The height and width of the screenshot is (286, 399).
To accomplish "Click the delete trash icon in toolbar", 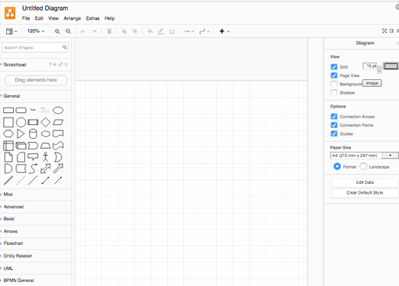I will (x=109, y=31).
